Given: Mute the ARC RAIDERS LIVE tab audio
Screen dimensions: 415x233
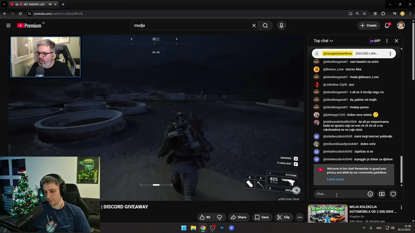Looking at the screenshot, I should click(x=50, y=5).
